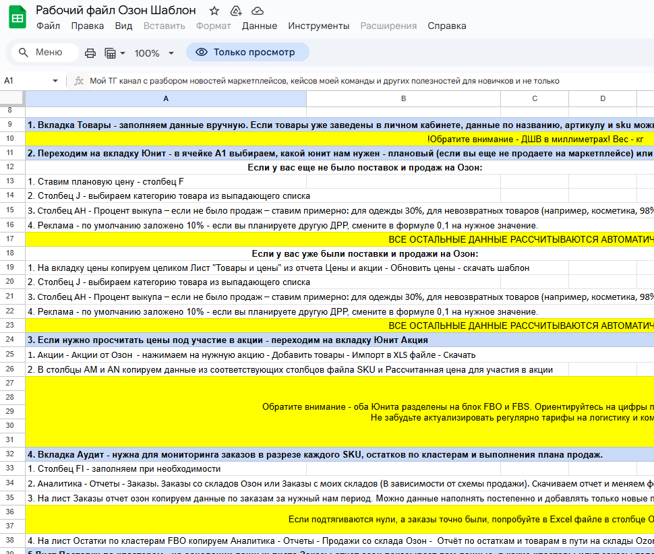Click the print icon in toolbar
This screenshot has width=654, height=554.
pyautogui.click(x=90, y=53)
